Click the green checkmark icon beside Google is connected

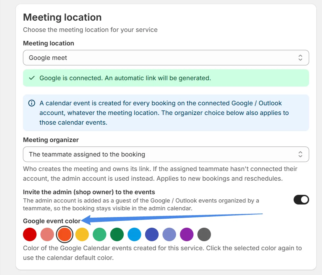tap(32, 78)
